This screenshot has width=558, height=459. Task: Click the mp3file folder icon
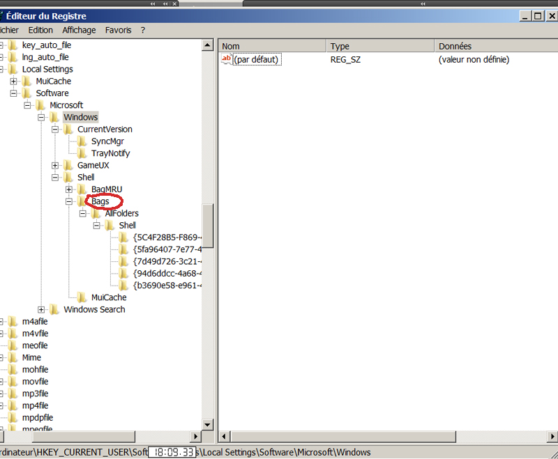coord(13,394)
